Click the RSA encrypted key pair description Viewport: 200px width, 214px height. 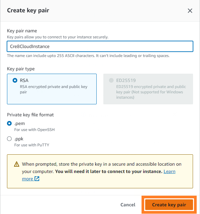pyautogui.click(x=53, y=89)
